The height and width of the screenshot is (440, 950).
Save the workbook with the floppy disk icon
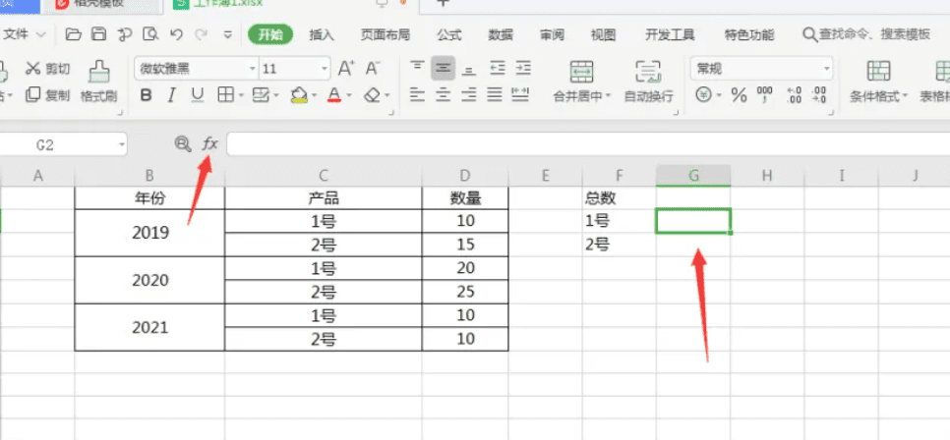click(98, 34)
